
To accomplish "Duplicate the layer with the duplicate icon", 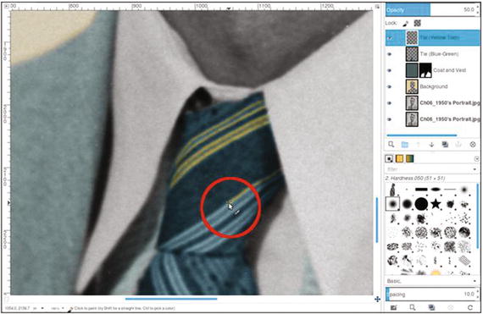I will (445, 144).
